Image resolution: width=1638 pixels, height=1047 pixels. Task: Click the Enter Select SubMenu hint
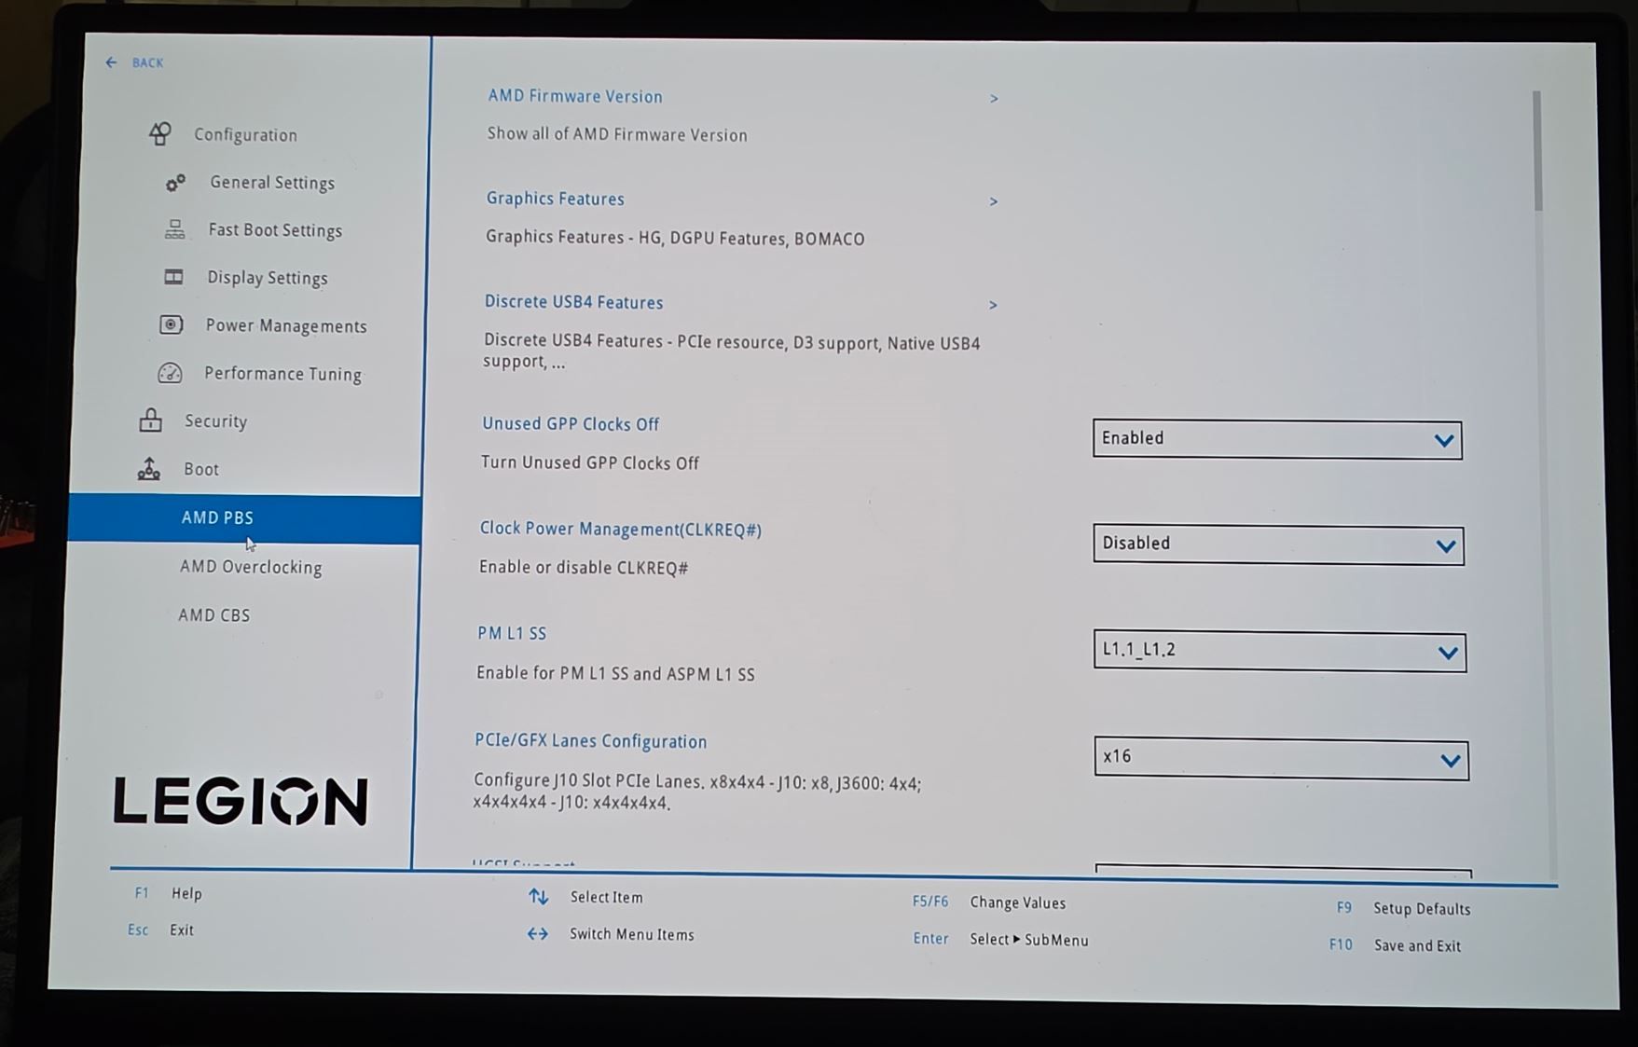click(x=1000, y=939)
